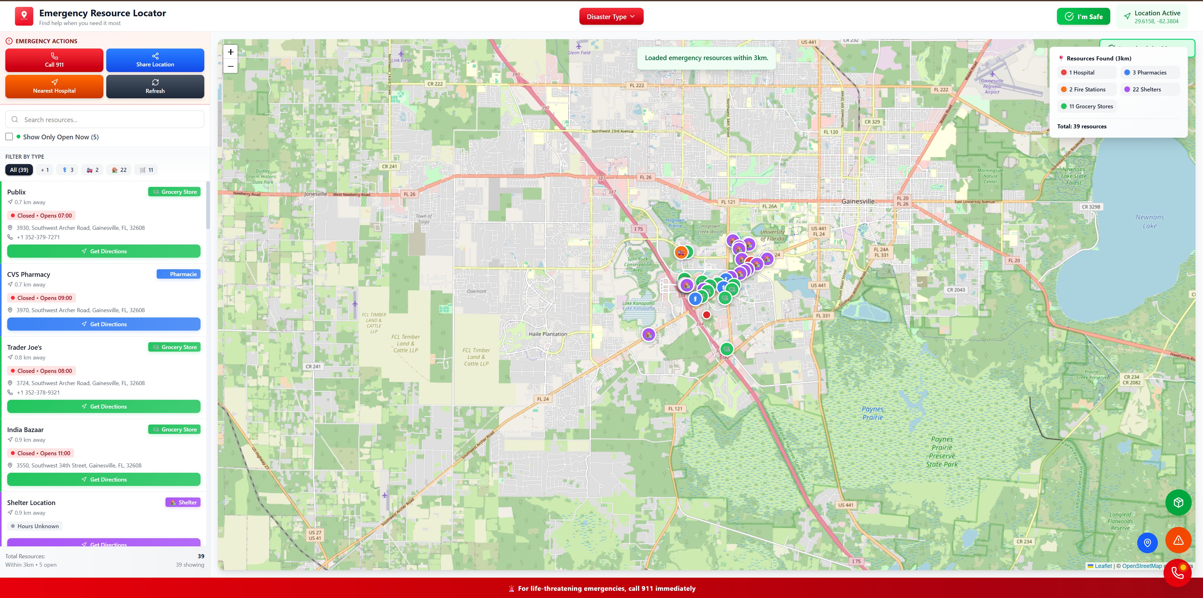
Task: Click the orange fire station map marker
Action: (x=681, y=252)
